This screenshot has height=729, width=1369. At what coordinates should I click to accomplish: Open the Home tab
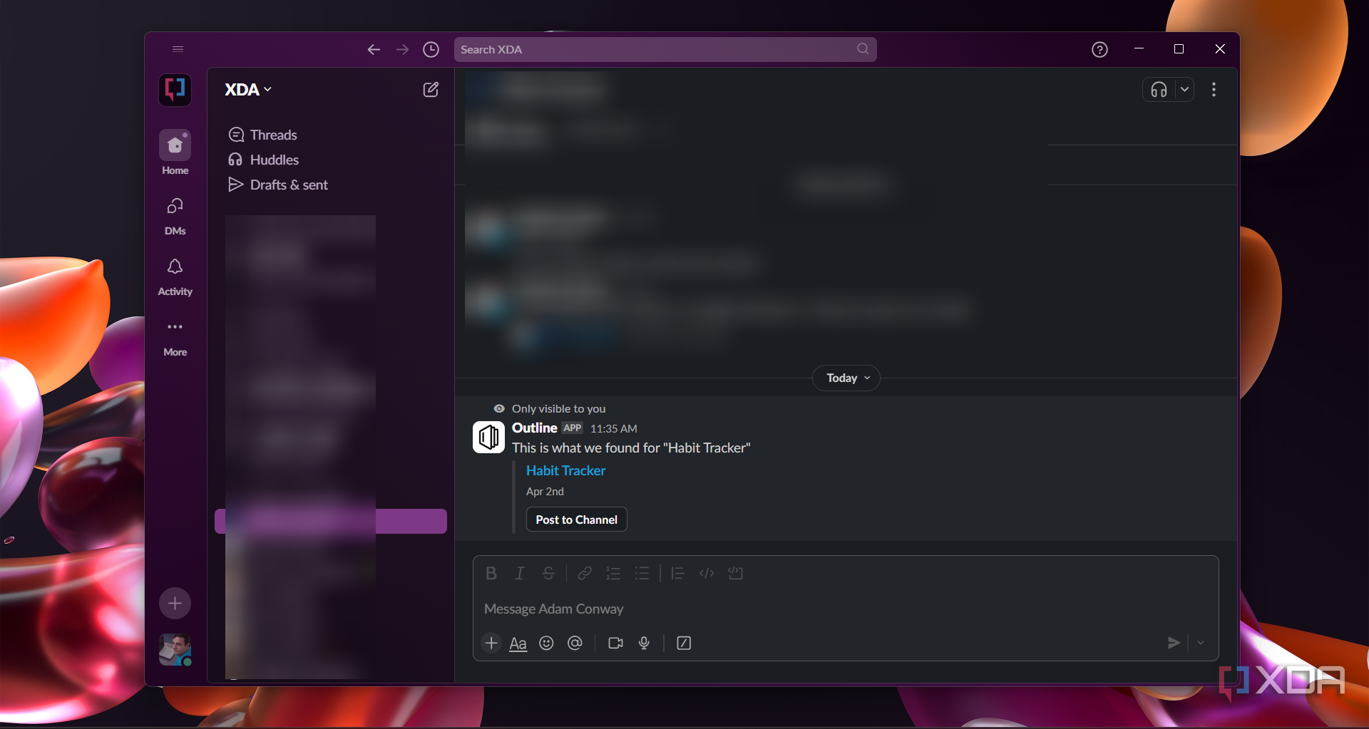pyautogui.click(x=175, y=152)
